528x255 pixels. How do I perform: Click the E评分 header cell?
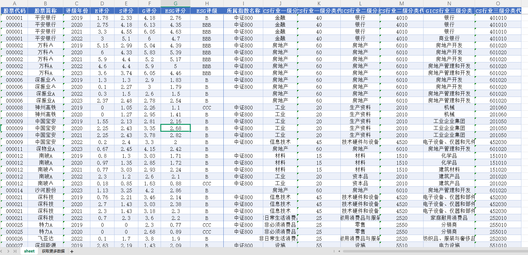pos(102,11)
